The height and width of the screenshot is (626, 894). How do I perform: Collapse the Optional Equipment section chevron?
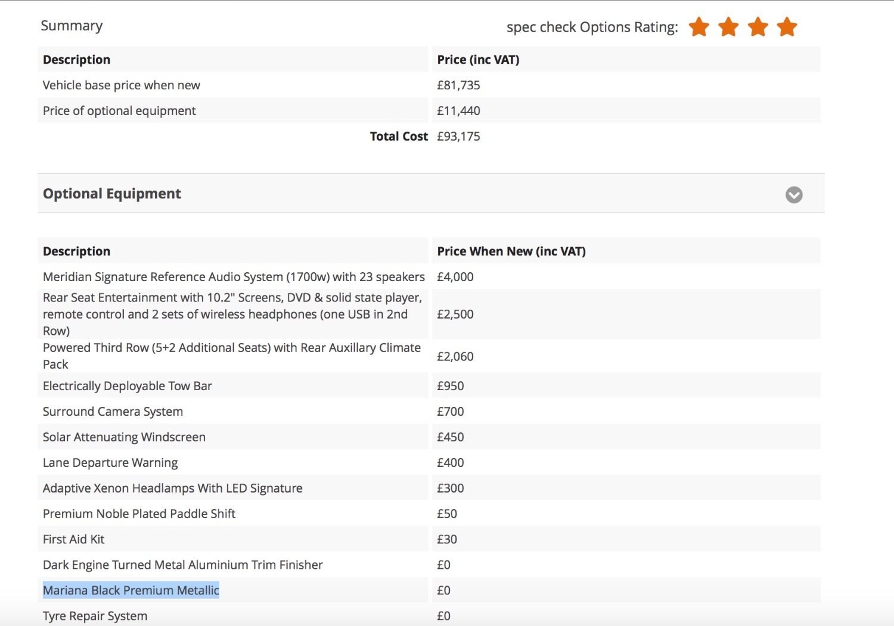point(793,195)
